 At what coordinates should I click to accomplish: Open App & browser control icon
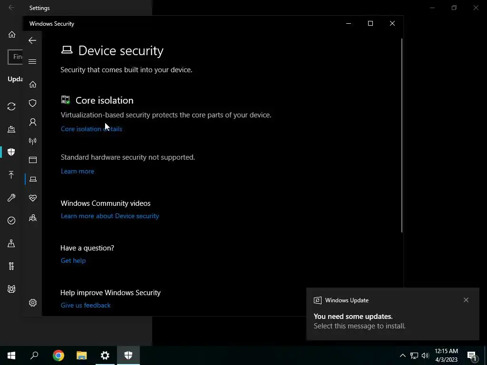pyautogui.click(x=33, y=160)
